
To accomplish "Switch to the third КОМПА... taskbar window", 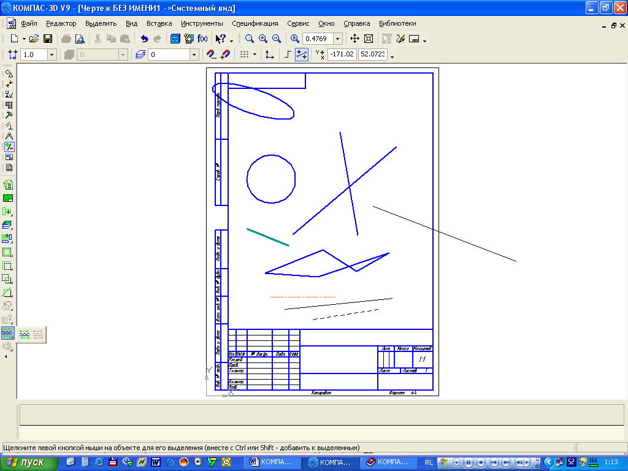I will point(388,462).
